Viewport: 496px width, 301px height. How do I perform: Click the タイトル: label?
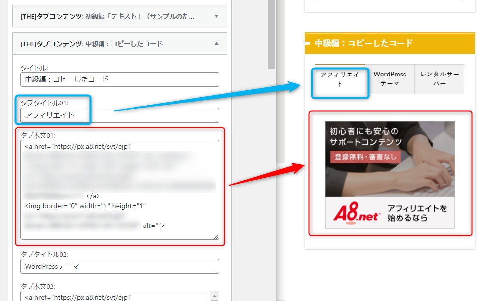(x=34, y=68)
